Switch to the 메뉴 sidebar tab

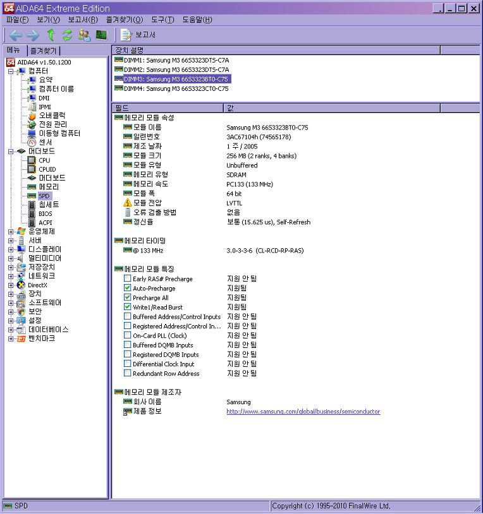click(14, 50)
